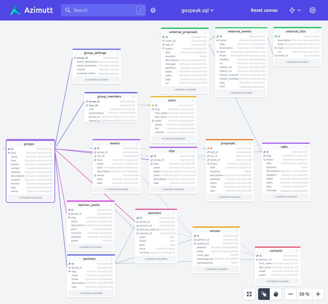Zoom in using the plus button

318,294
